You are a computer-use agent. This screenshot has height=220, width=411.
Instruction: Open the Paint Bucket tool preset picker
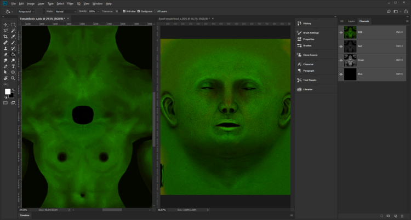point(9,11)
